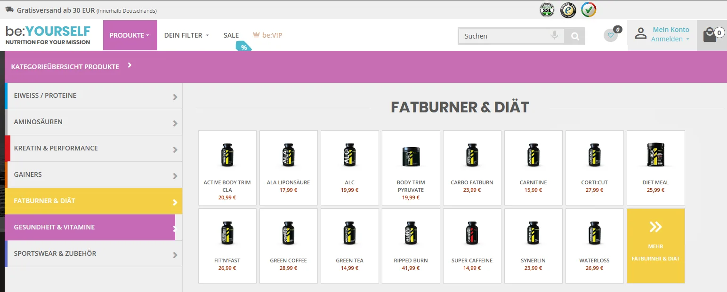
Task: Click the WATERLOSS product name
Action: coord(594,260)
